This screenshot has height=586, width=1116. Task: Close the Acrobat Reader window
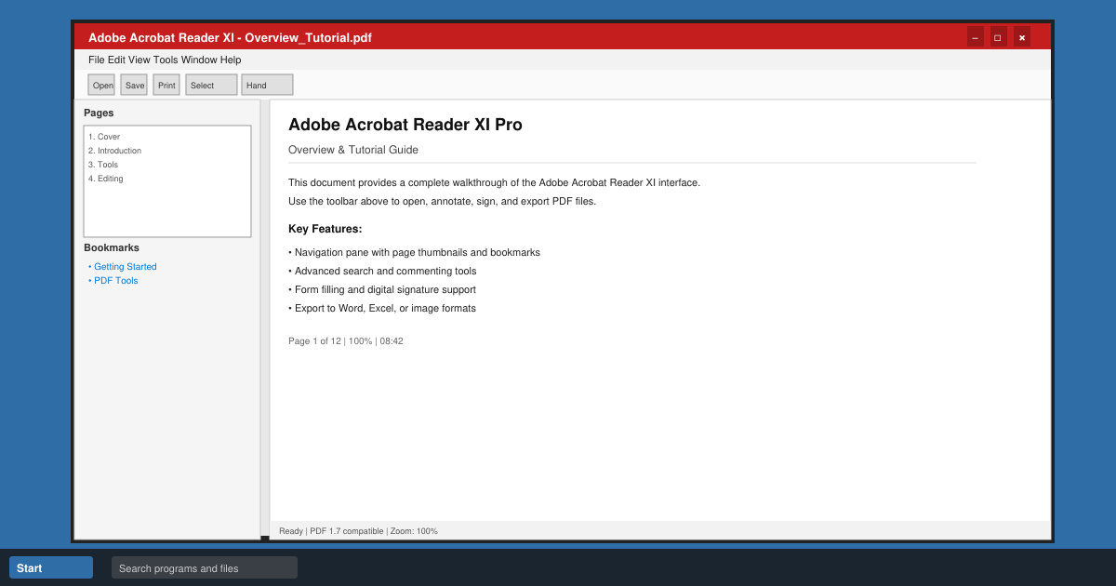coord(1022,37)
